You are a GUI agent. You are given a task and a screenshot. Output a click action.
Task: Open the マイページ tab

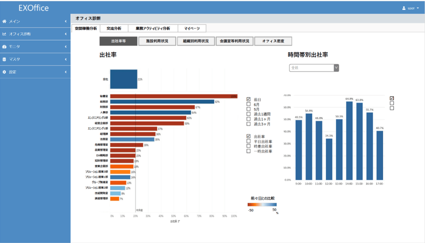tap(192, 28)
